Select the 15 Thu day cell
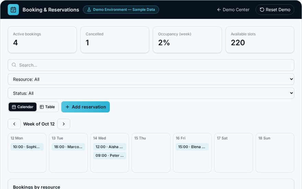Image resolution: width=302 pixels, height=189 pixels. (151, 153)
